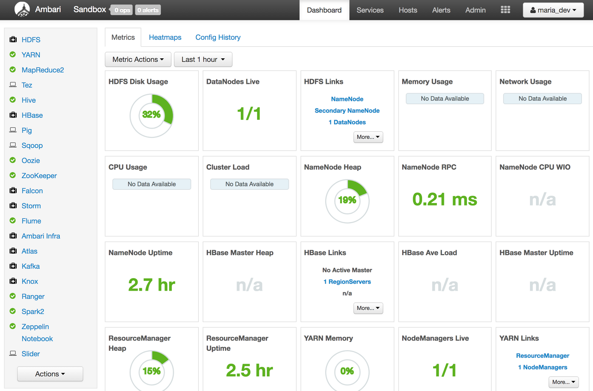Click the green check icon beside YARN
593x391 pixels.
point(13,55)
